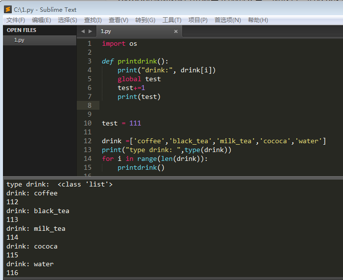This screenshot has width=343, height=280.
Task: Open the 项目(P) menu
Action: (x=198, y=20)
